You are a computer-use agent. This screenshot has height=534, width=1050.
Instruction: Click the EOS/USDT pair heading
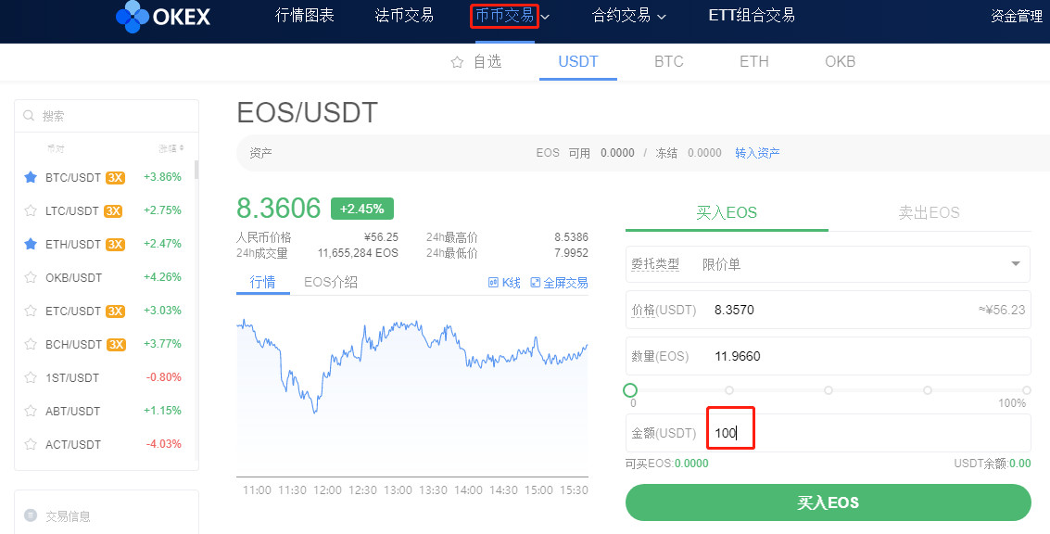coord(308,112)
